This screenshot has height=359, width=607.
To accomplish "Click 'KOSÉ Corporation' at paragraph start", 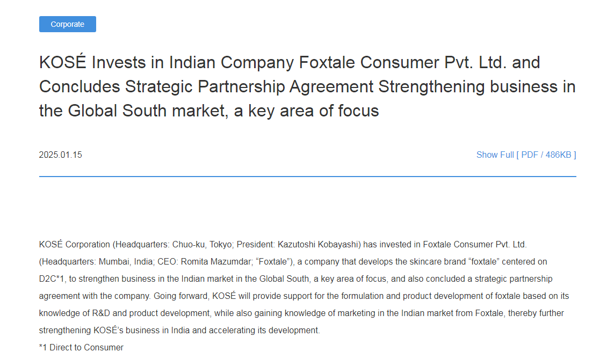I will 74,245.
